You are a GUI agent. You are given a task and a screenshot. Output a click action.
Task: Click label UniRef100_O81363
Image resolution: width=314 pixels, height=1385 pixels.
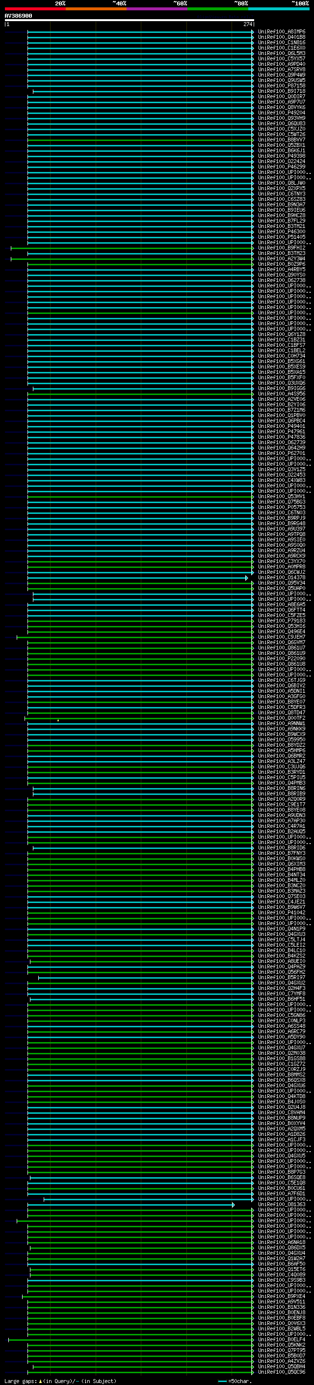(x=282, y=1205)
